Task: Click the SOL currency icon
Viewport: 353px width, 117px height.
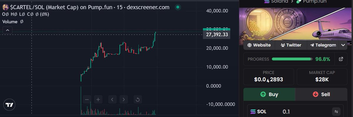Action: click(x=253, y=111)
